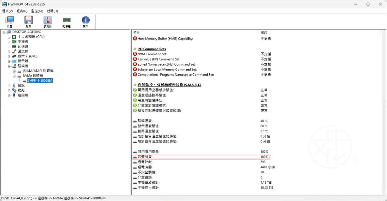This screenshot has width=387, height=201.
Task: Click the CPU chip icon beside 中央處理器
Action: [14, 36]
